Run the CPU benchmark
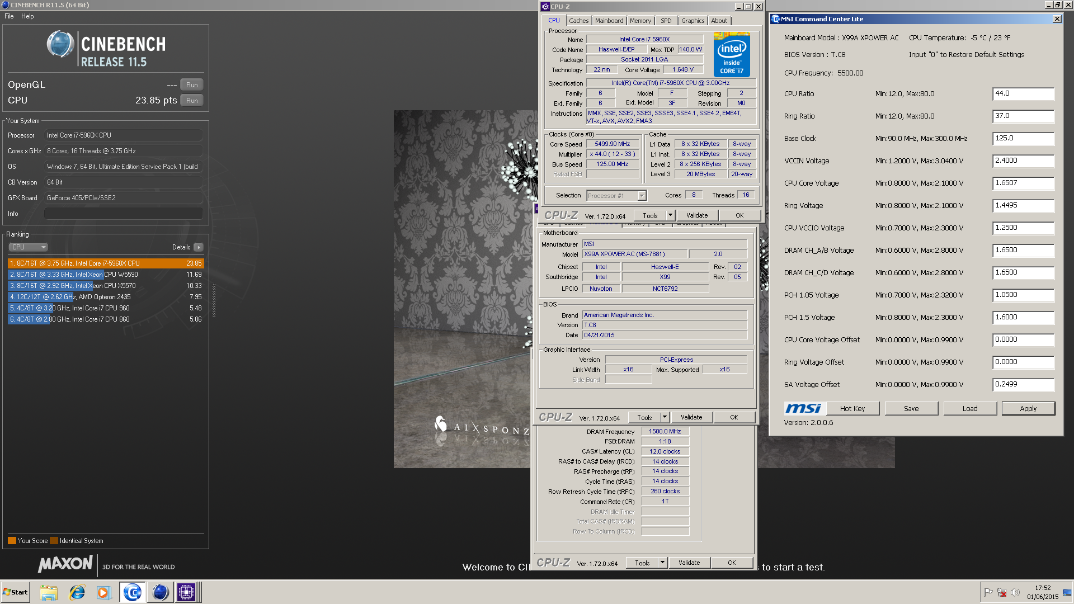Image resolution: width=1074 pixels, height=604 pixels. click(192, 101)
